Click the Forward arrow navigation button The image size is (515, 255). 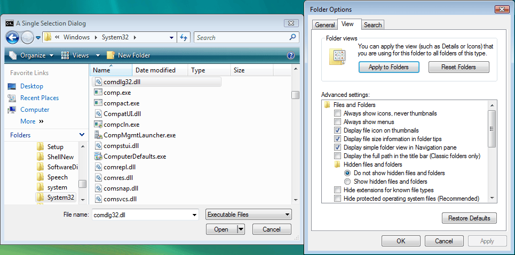click(27, 38)
